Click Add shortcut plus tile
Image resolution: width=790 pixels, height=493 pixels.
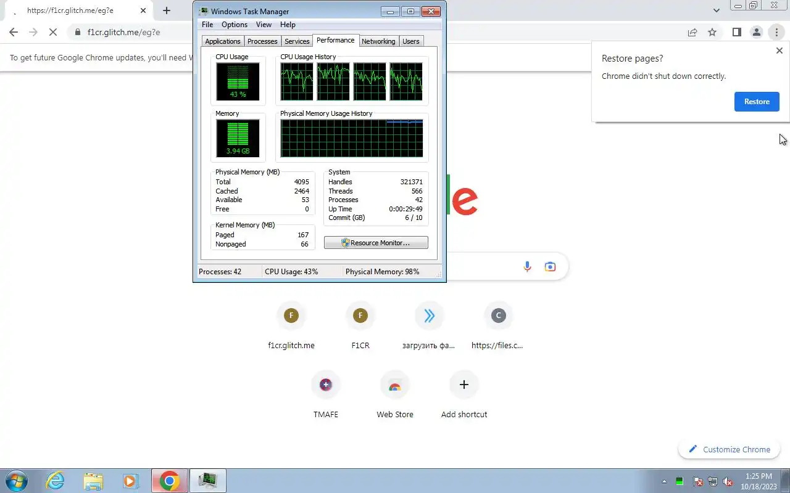[464, 396]
